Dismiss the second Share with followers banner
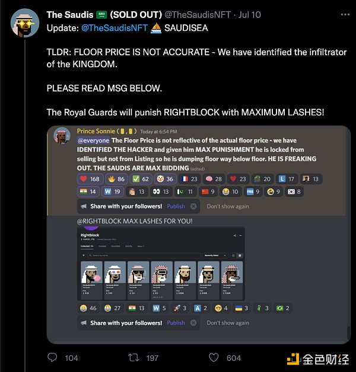356x372 pixels. coord(193,323)
